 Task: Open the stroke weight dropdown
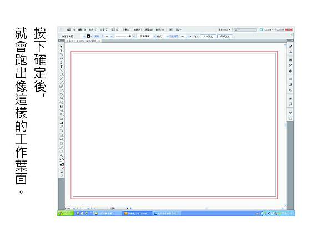click(x=111, y=36)
